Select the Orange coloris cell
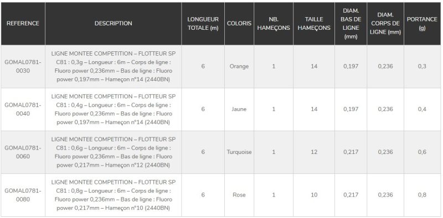This screenshot has height=218, width=443. point(239,66)
